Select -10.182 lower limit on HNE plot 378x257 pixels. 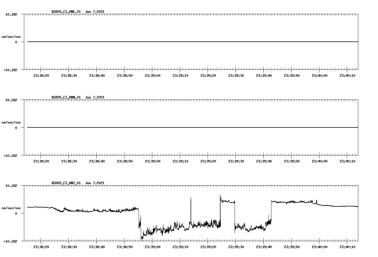click(10, 70)
